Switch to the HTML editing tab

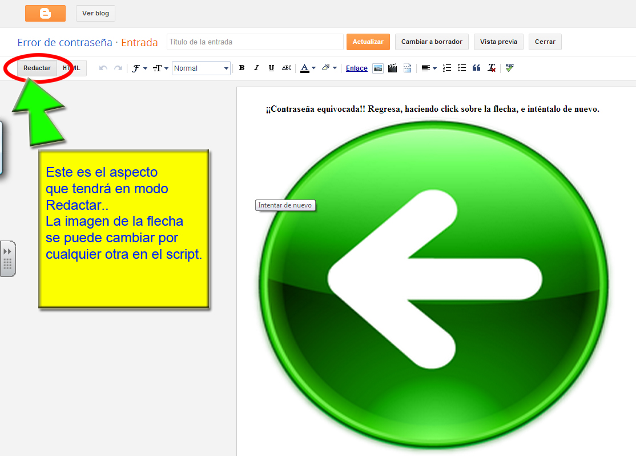(x=71, y=67)
